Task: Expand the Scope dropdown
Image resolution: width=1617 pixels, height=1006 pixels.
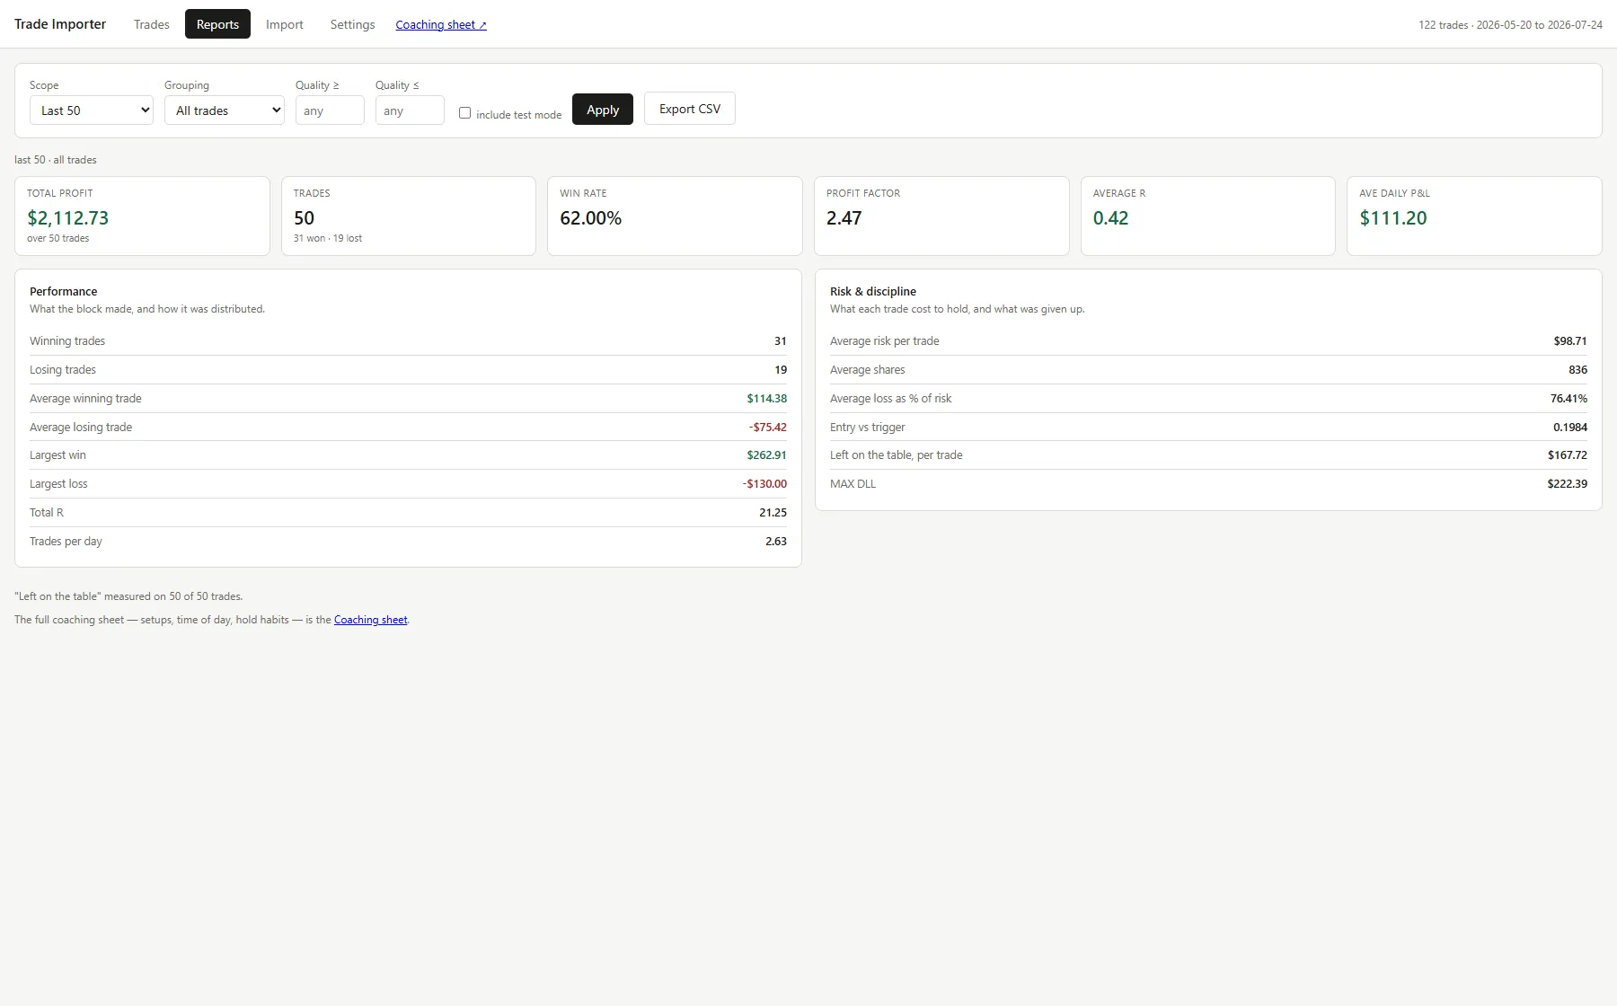Action: pyautogui.click(x=92, y=110)
